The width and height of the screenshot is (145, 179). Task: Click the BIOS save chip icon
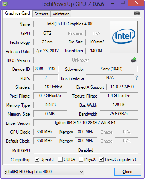(x=134, y=60)
